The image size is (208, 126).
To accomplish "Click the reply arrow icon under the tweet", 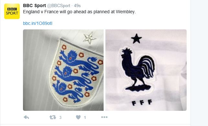I will tap(26, 117).
